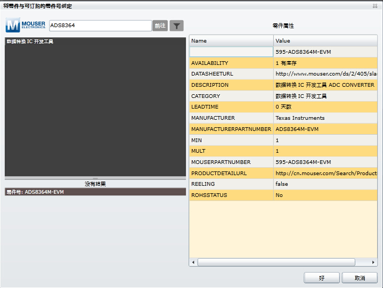
Task: Click the cn.mouser.com product URL value
Action: (325, 173)
